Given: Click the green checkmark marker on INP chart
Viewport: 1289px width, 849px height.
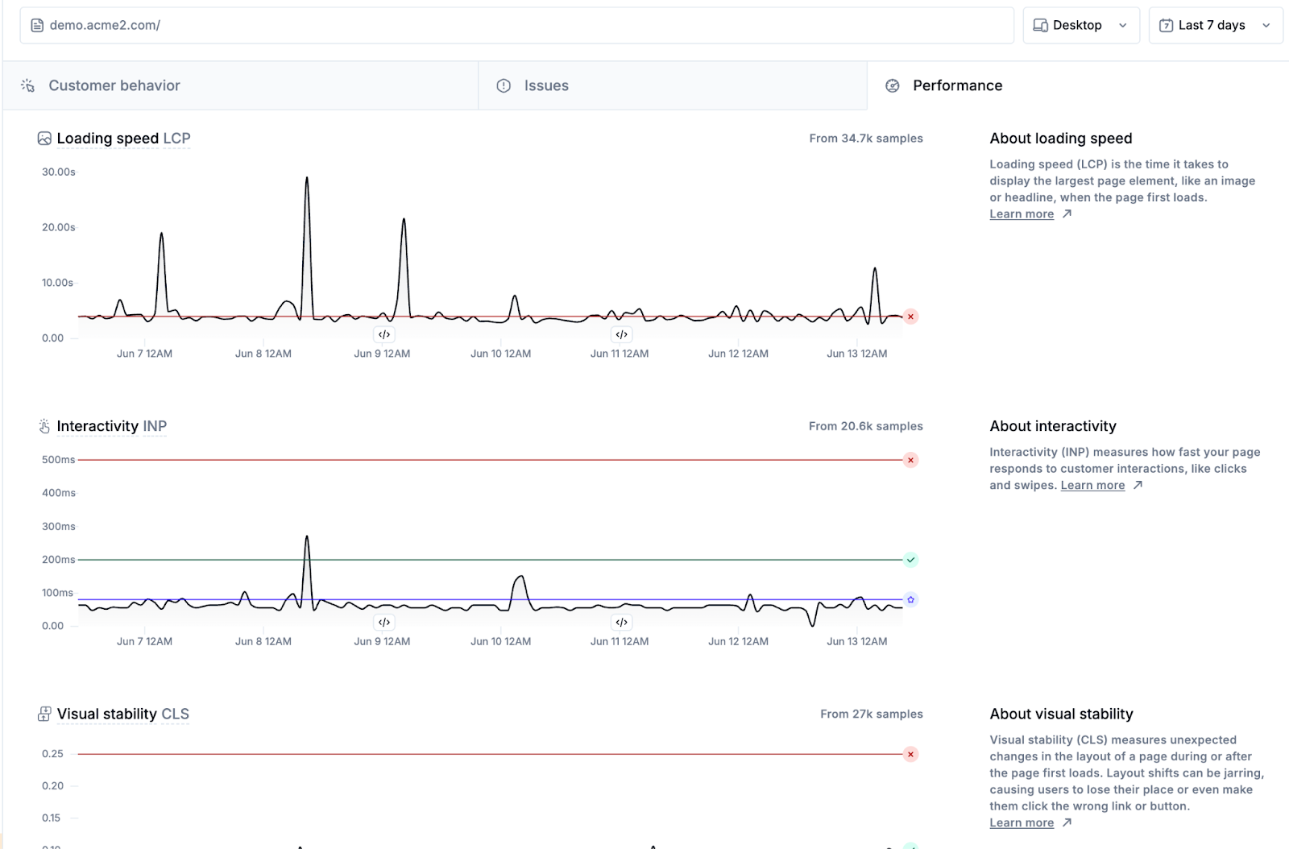Looking at the screenshot, I should coord(910,560).
